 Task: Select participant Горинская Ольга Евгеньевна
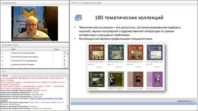[x=23, y=53]
